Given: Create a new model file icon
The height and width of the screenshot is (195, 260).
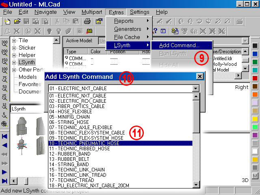Looking at the screenshot, I should click(7, 22).
